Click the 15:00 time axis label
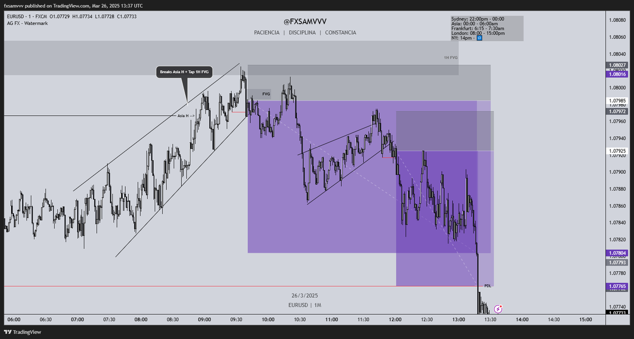Viewport: 634px width, 339px height. pos(585,319)
